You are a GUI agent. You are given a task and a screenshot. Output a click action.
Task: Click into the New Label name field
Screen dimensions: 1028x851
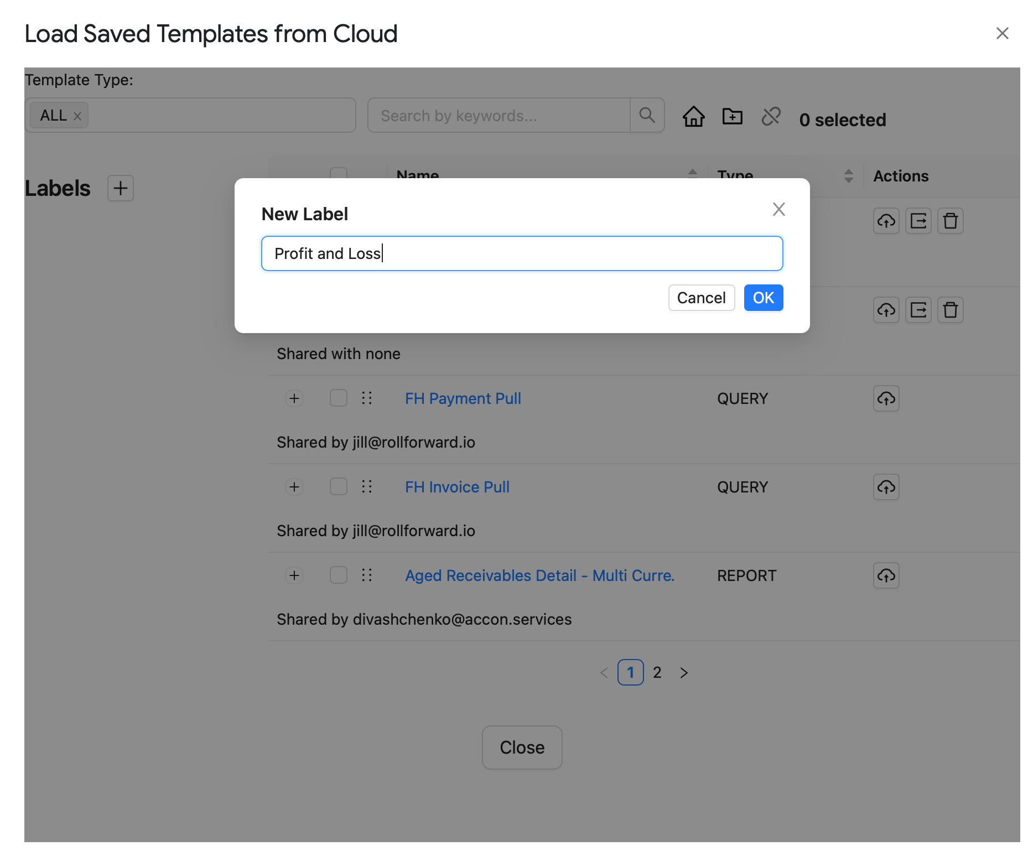click(x=522, y=253)
